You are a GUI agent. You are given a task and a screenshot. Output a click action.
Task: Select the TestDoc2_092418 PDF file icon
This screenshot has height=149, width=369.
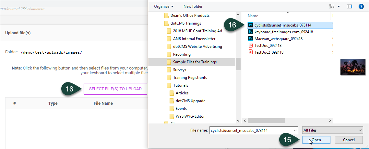250,52
